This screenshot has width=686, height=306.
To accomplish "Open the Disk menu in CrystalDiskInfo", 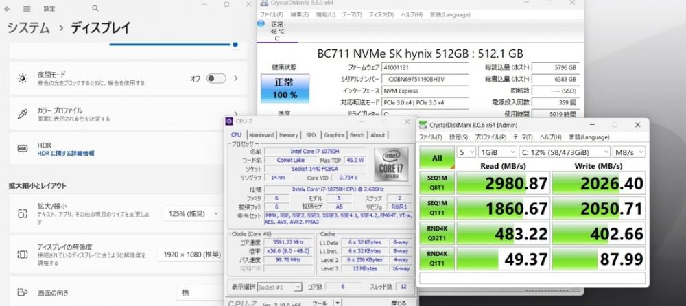I will (381, 14).
